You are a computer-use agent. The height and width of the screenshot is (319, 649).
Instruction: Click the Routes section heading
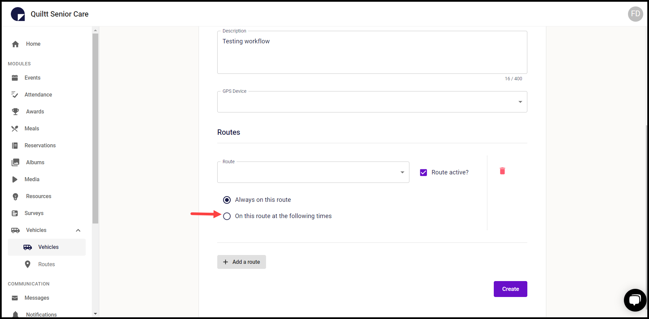229,132
